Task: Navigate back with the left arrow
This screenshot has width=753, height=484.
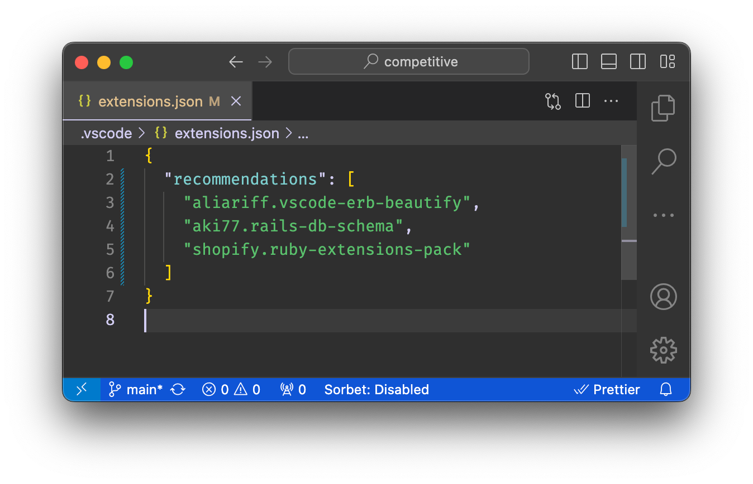Action: click(x=236, y=62)
